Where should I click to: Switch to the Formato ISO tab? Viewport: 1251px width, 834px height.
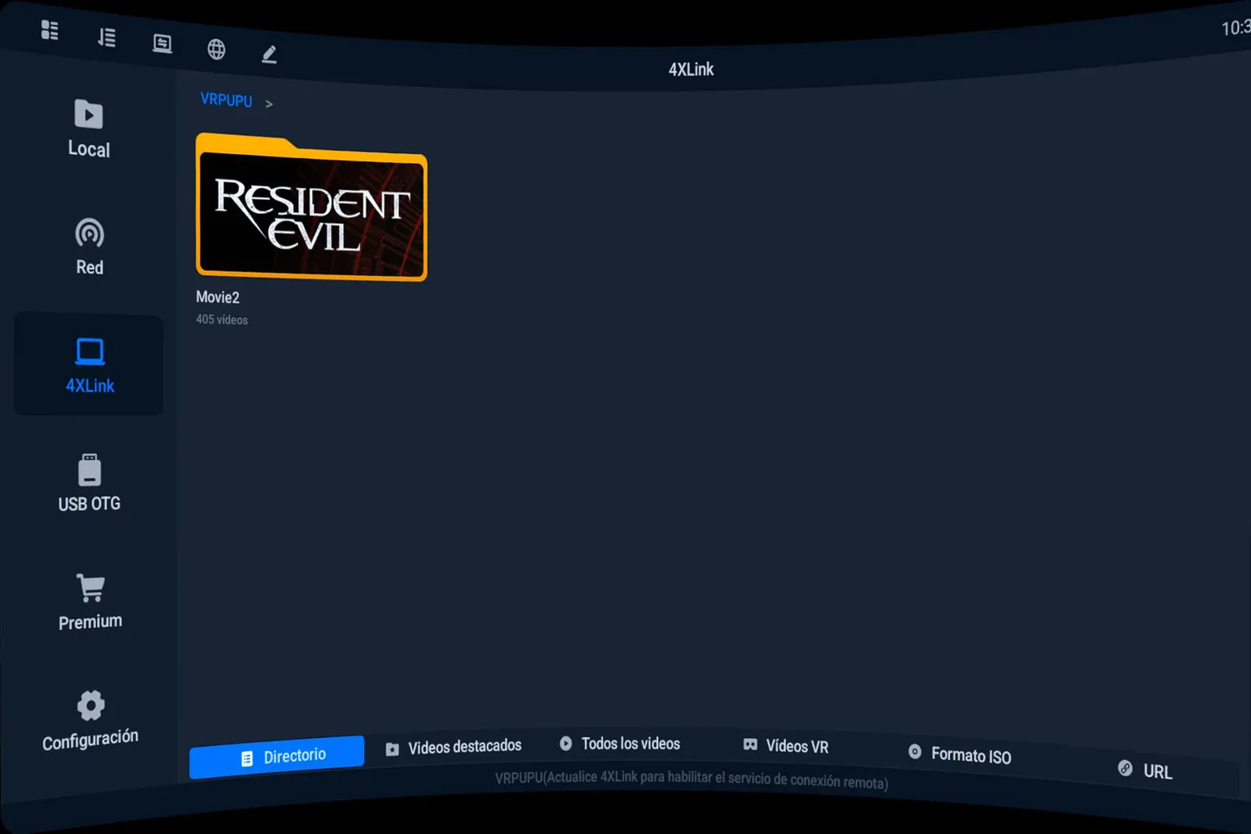[959, 754]
